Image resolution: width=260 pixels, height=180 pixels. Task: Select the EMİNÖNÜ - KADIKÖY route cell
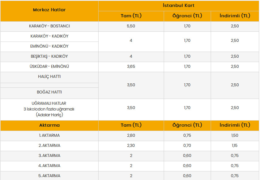point(49,46)
